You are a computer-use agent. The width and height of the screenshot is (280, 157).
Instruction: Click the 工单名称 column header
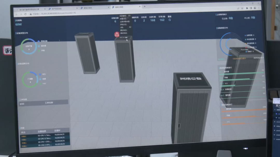pos(49,103)
